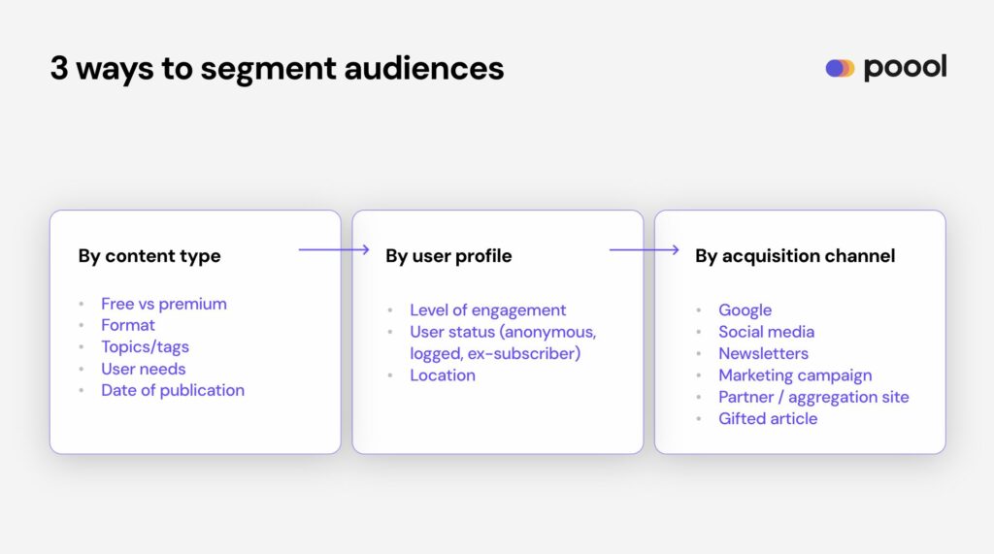The image size is (994, 554).
Task: Choose the "Location" list item
Action: coord(442,375)
